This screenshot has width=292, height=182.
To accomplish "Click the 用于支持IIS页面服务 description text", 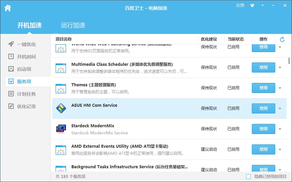I will tap(101, 51).
